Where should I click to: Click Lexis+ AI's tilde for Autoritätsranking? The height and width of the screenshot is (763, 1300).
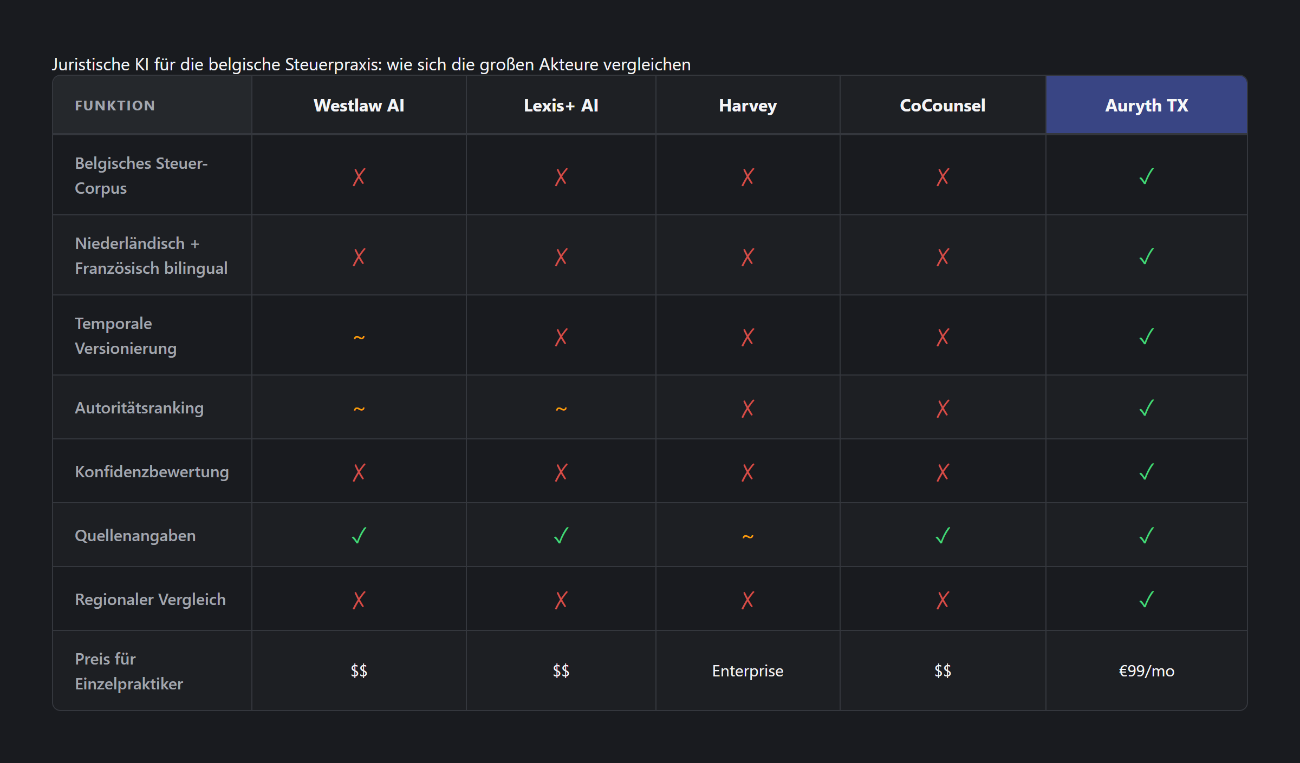(x=561, y=409)
